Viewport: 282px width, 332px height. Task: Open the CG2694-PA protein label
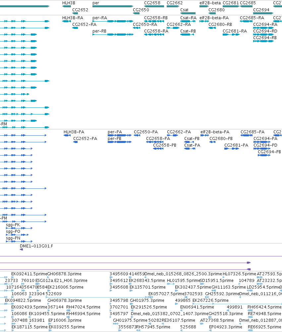265,139
